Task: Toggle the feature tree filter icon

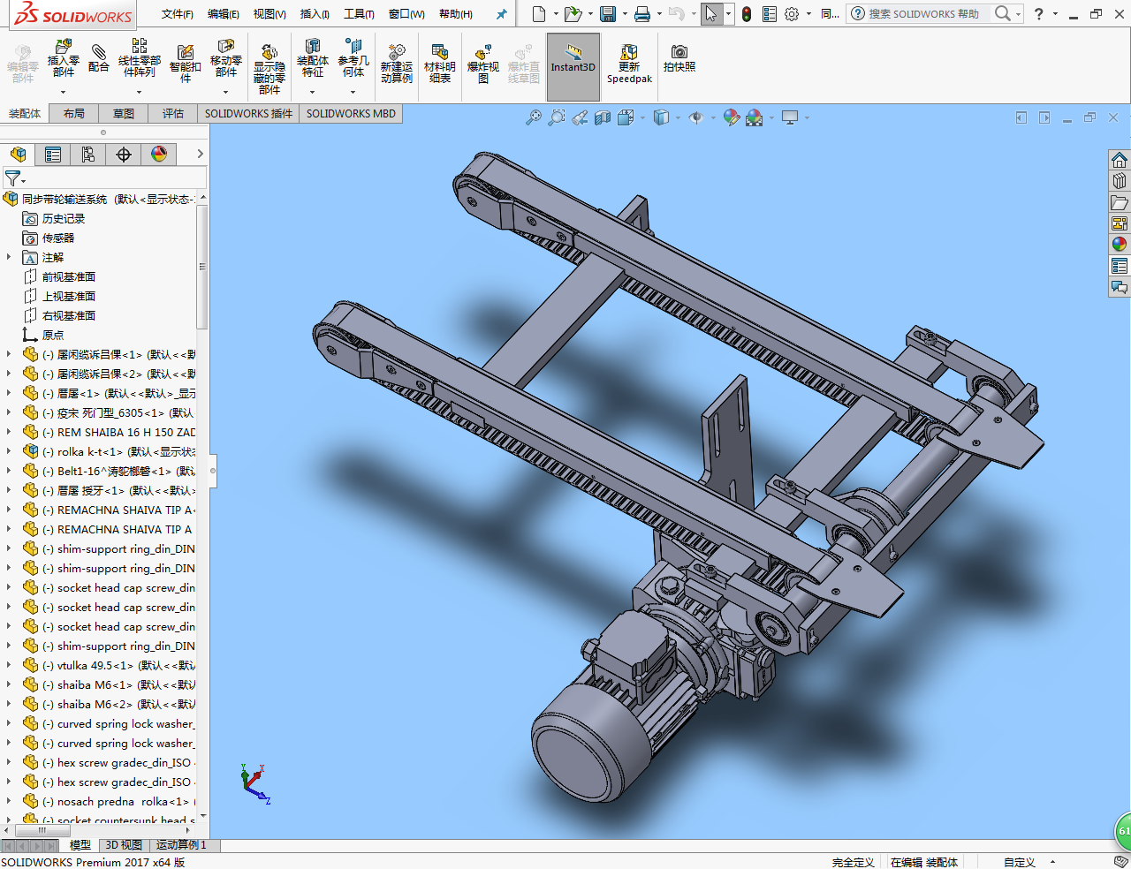Action: (13, 178)
